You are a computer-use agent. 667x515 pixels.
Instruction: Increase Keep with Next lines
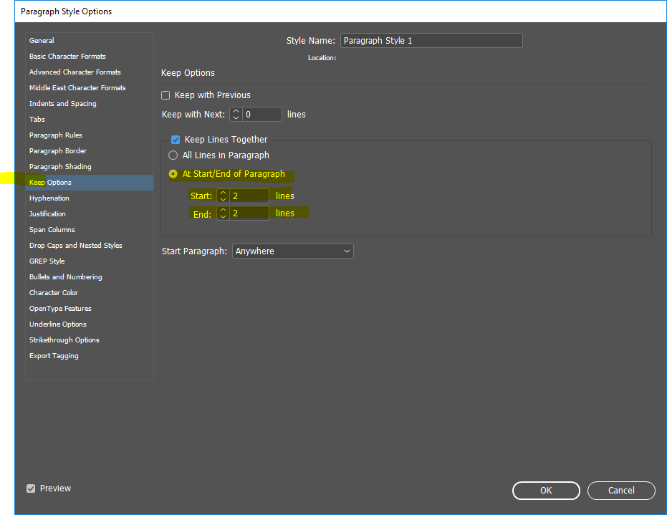(236, 111)
